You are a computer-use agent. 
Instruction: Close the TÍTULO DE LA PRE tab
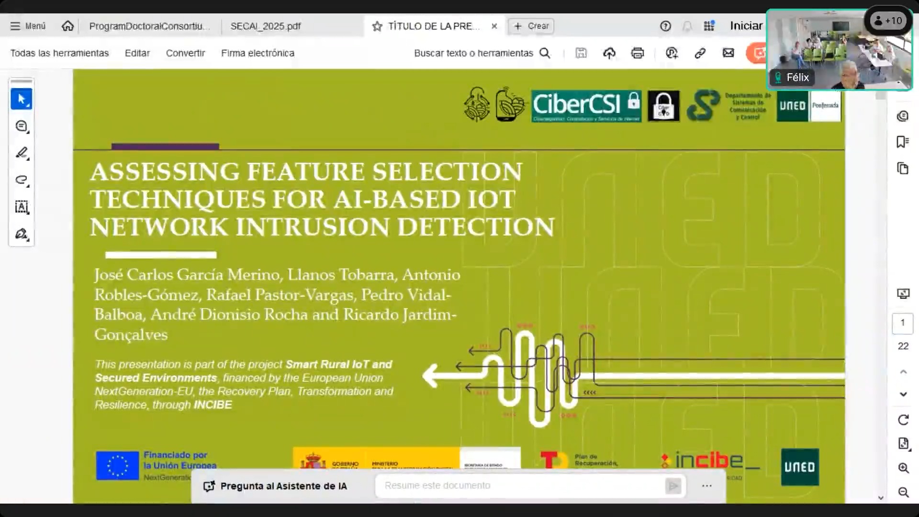[494, 26]
